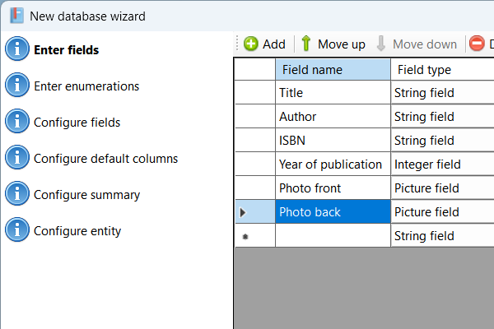Select row header of Photo back row
This screenshot has width=494, height=329.
coord(254,212)
